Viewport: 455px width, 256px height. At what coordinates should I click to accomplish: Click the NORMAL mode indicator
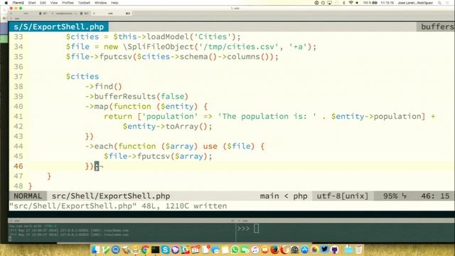(28, 196)
